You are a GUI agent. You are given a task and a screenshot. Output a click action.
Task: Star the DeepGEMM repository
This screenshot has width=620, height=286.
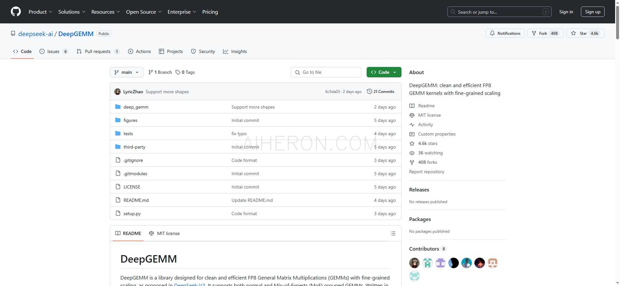(x=585, y=33)
